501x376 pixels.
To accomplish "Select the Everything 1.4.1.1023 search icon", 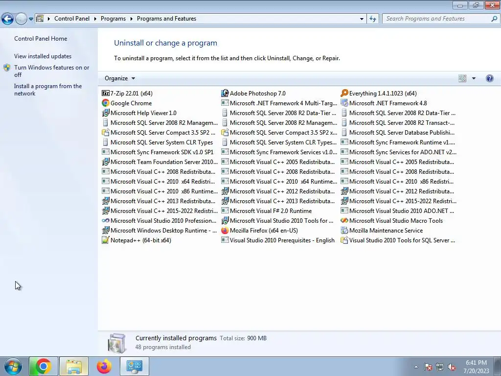I will pos(344,94).
